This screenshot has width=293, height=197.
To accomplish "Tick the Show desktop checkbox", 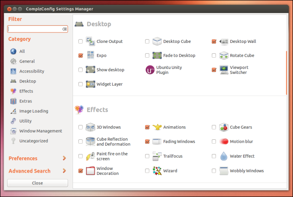I will 81,70.
